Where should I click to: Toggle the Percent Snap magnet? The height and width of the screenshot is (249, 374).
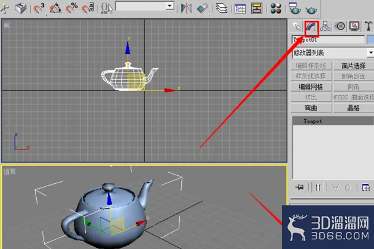72,8
